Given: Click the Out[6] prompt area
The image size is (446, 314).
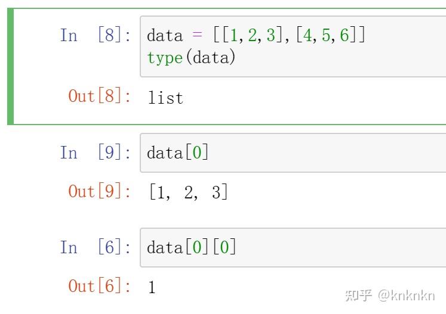Looking at the screenshot, I should tap(100, 286).
